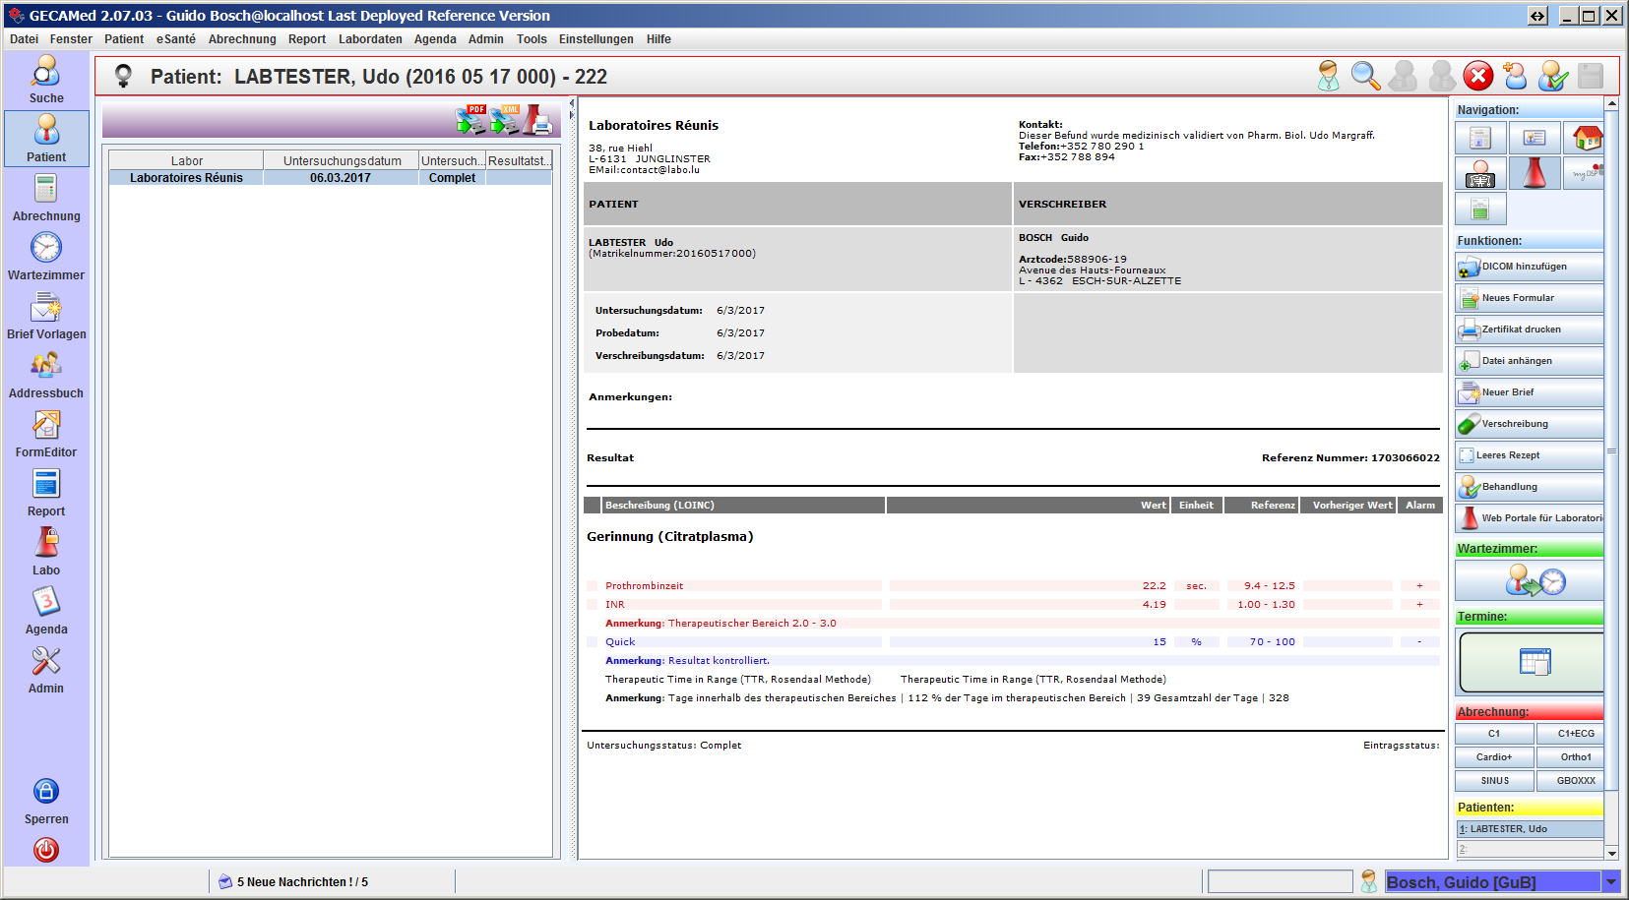The image size is (1629, 900).
Task: Open the Labordaten menu
Action: click(x=370, y=39)
